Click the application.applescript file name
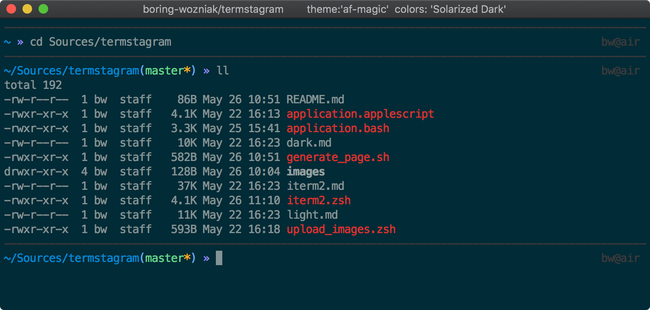The height and width of the screenshot is (310, 650). 360,114
